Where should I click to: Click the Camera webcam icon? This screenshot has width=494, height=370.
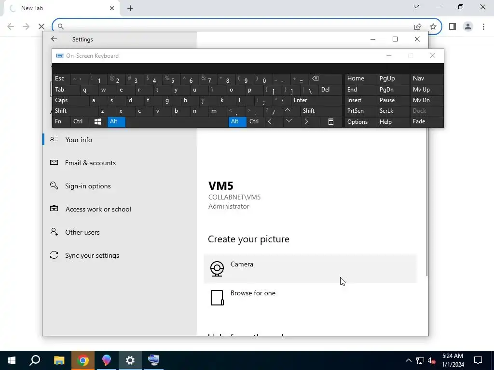[x=217, y=269]
